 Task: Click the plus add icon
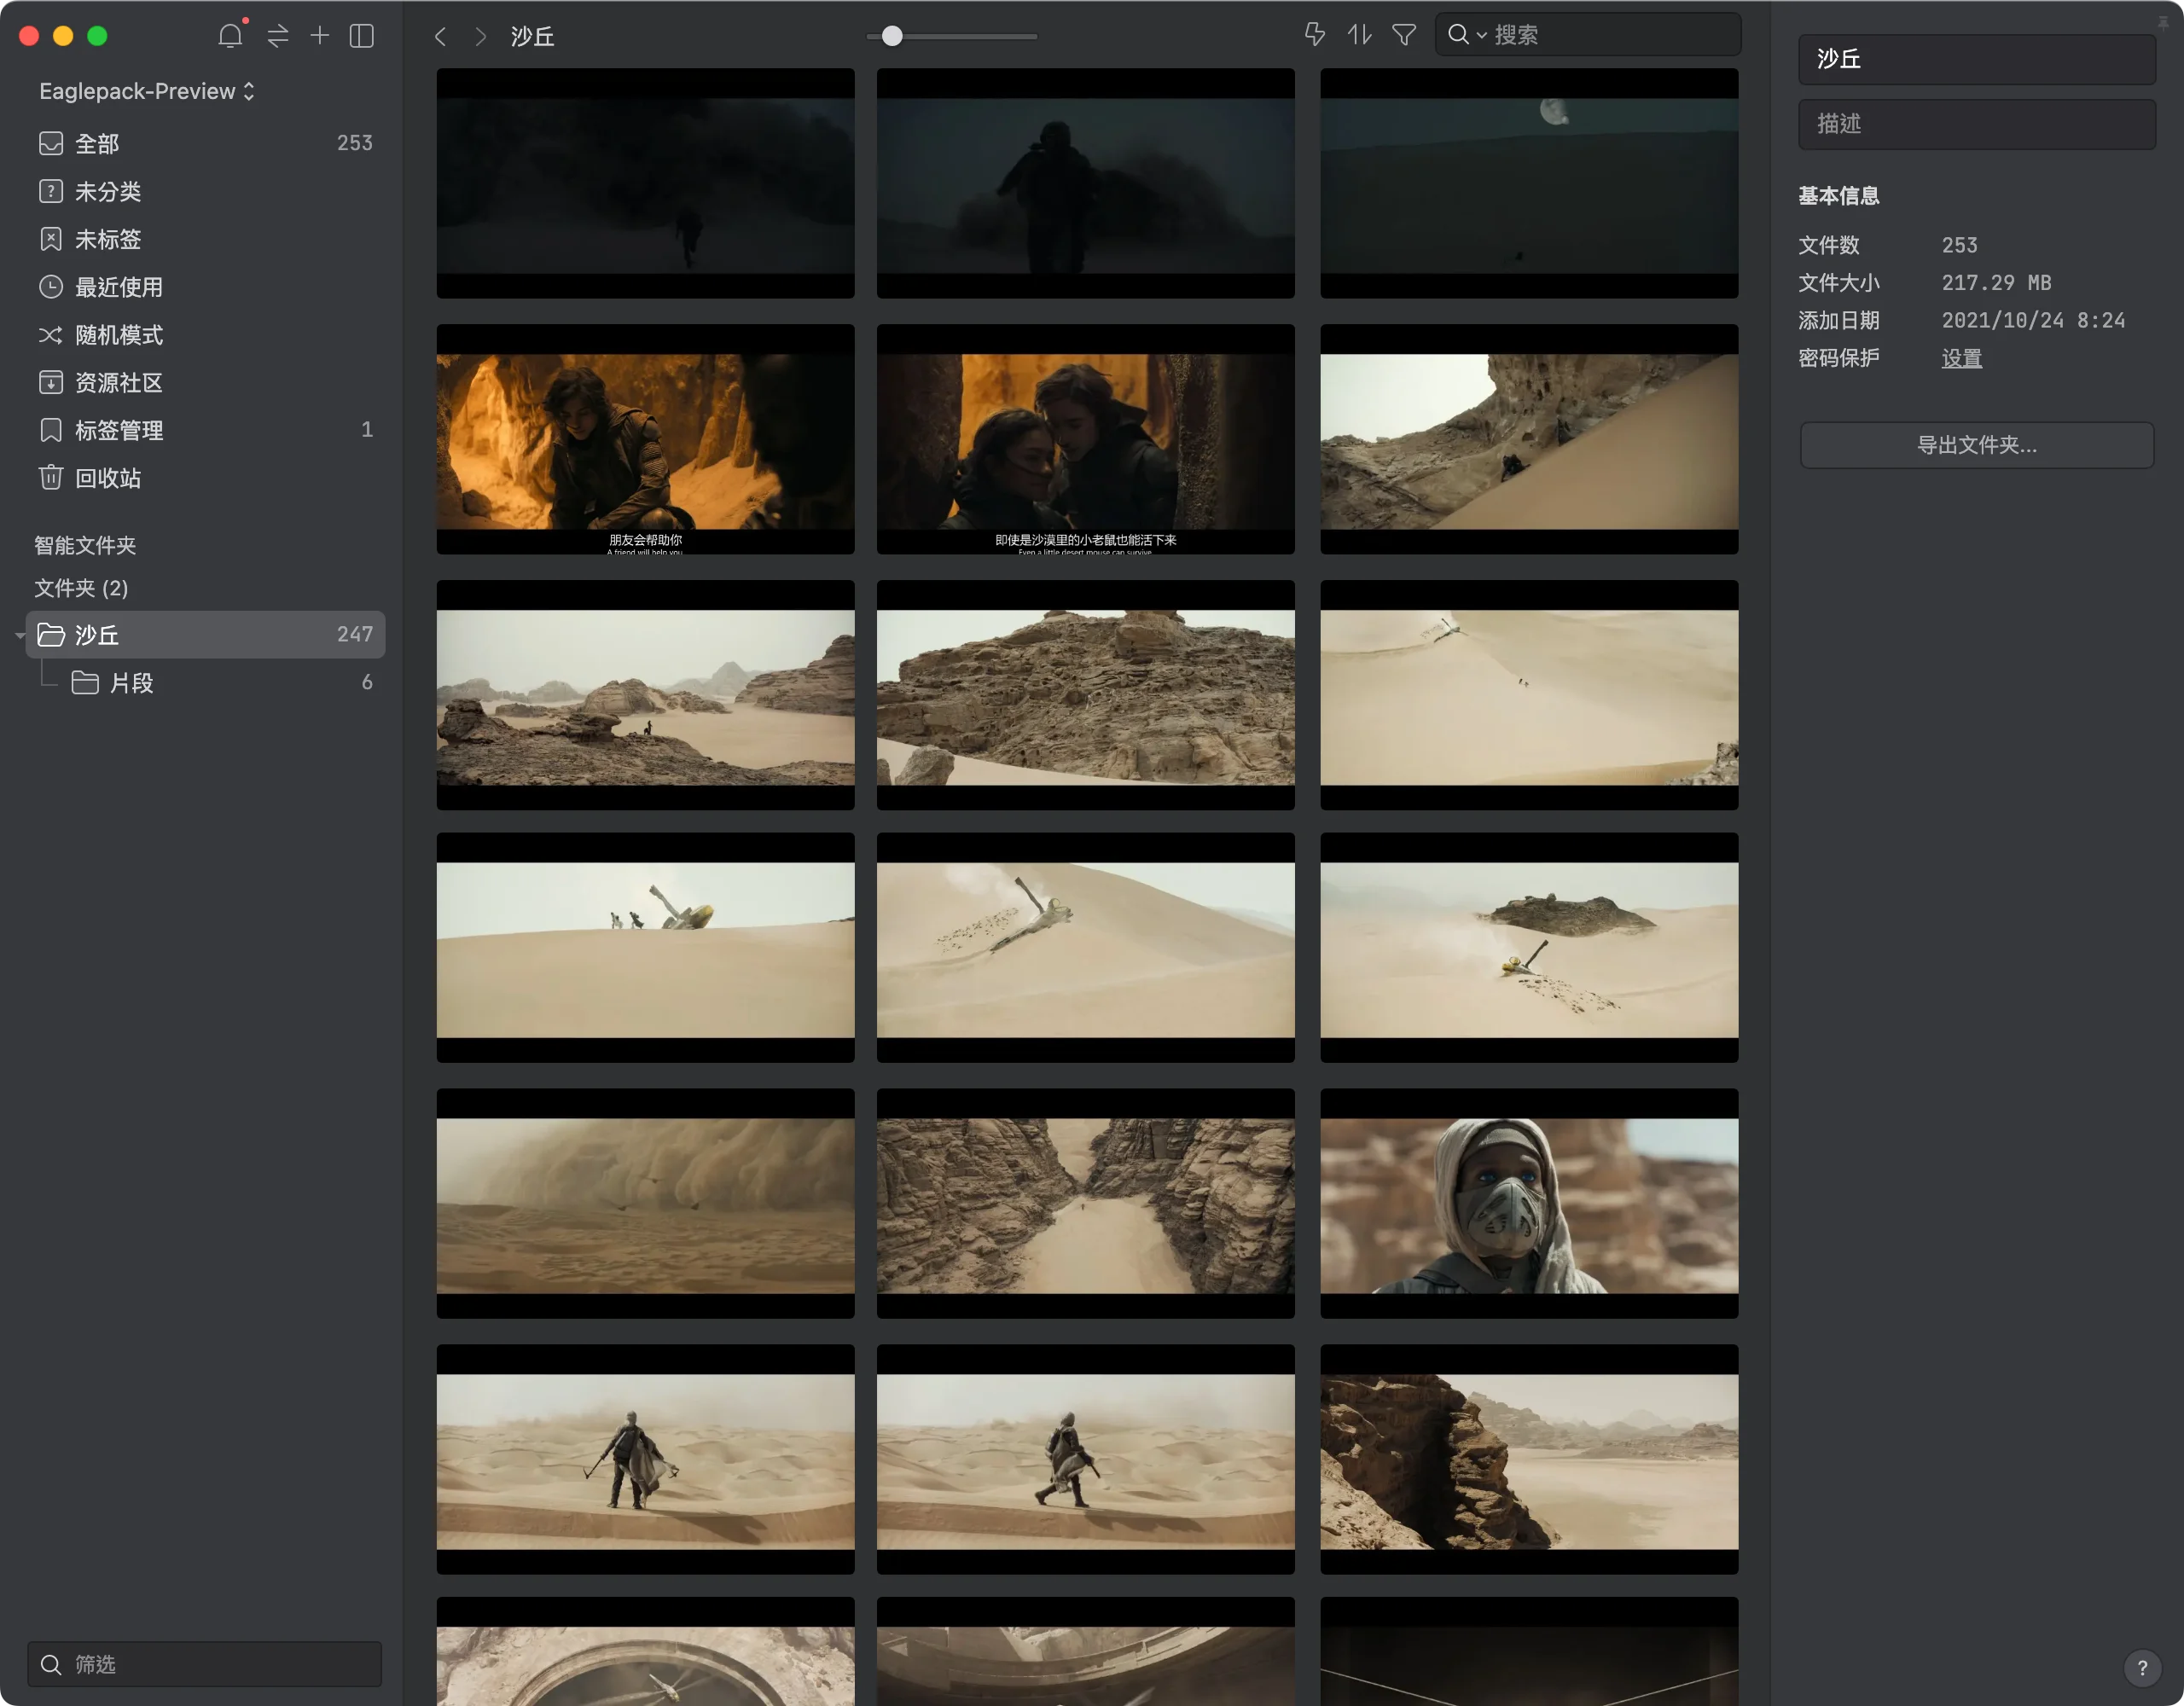coord(319,36)
